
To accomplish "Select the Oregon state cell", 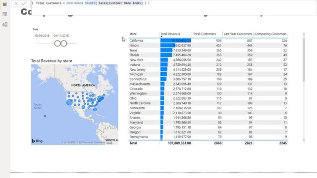I will (x=135, y=132).
